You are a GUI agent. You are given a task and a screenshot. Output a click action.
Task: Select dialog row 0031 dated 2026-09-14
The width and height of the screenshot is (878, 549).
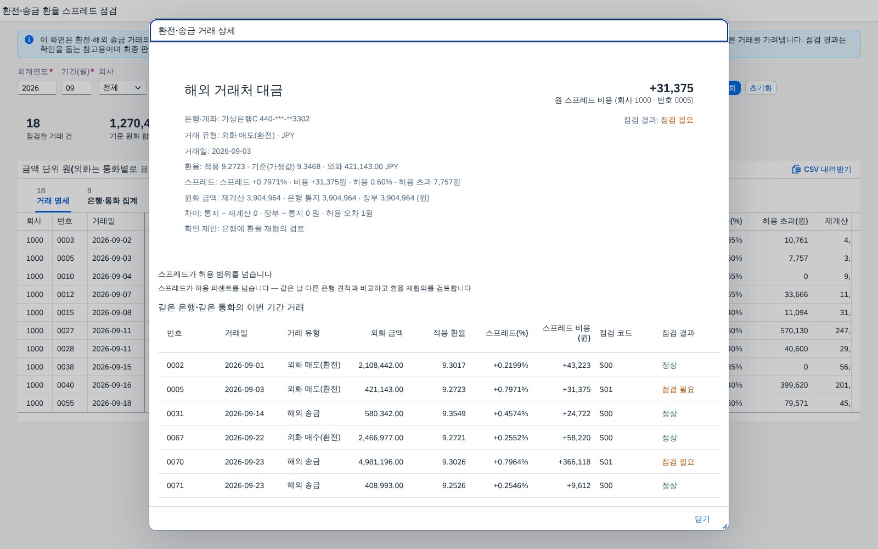pos(439,413)
